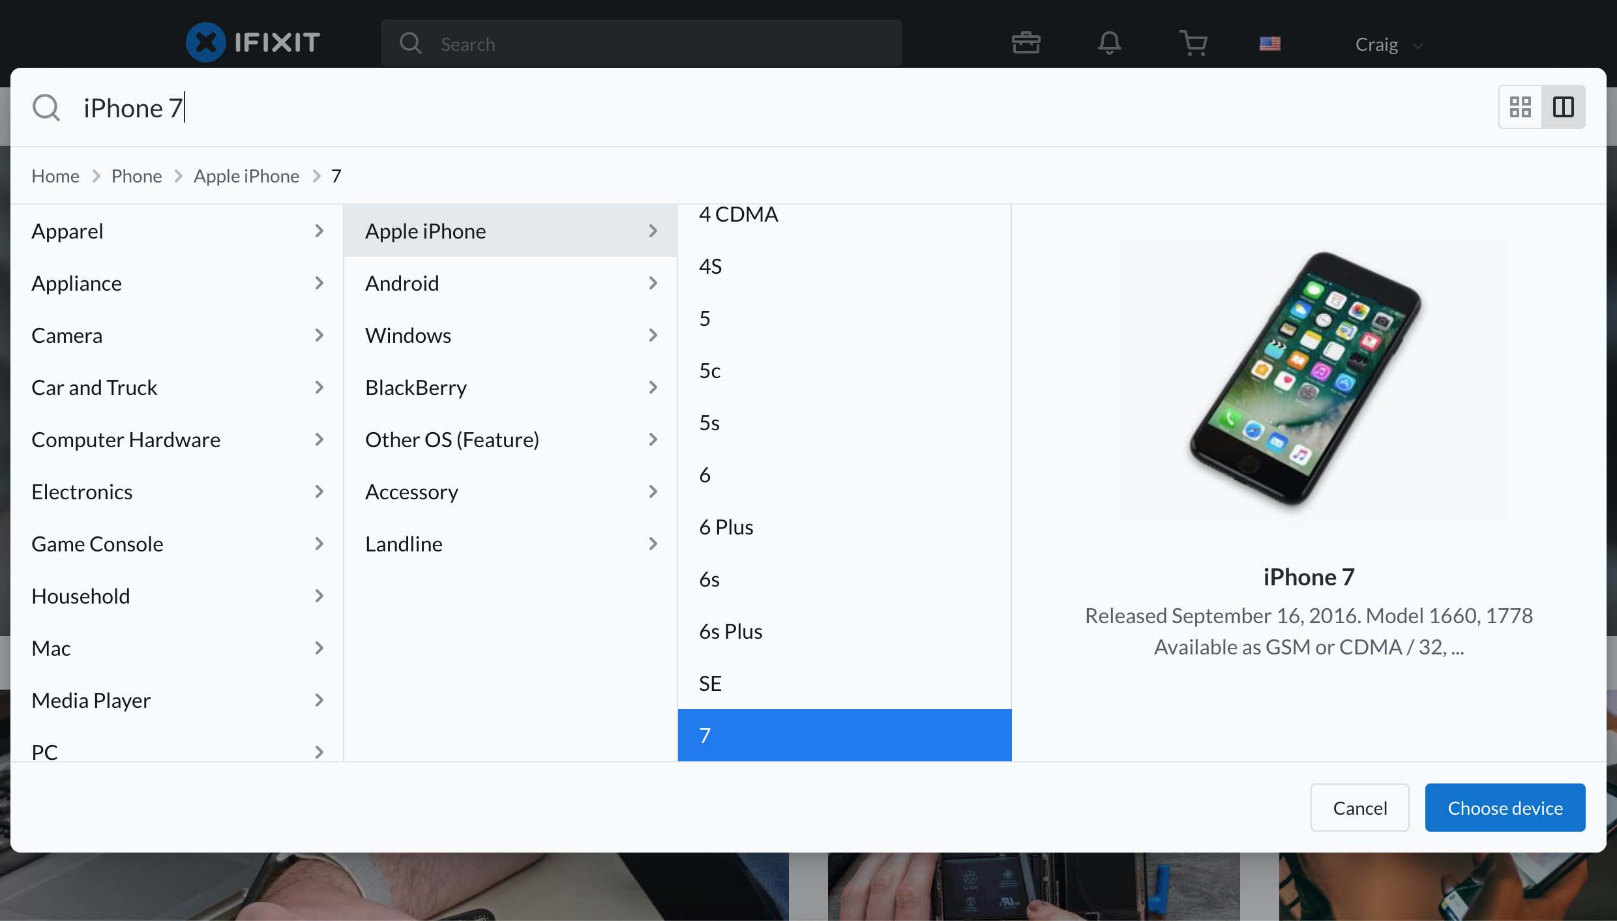Select the 5c model
1617x921 pixels.
844,370
